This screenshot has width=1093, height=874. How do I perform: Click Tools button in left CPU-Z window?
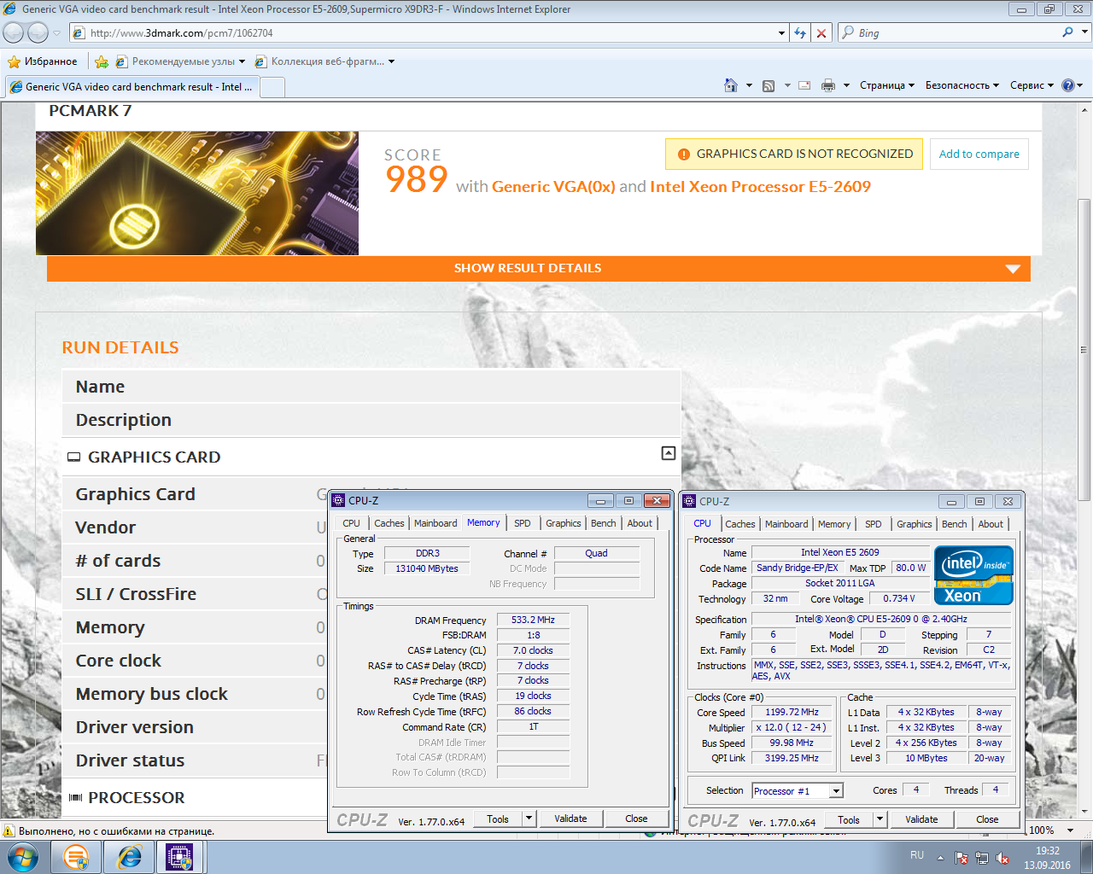(498, 819)
